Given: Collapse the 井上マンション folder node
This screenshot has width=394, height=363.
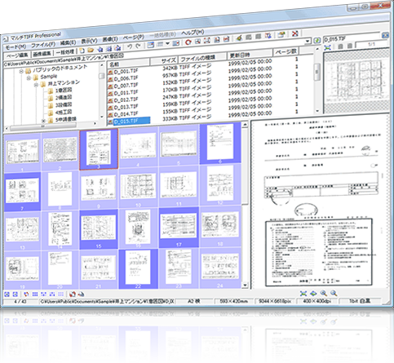Looking at the screenshot, I should click(36, 85).
